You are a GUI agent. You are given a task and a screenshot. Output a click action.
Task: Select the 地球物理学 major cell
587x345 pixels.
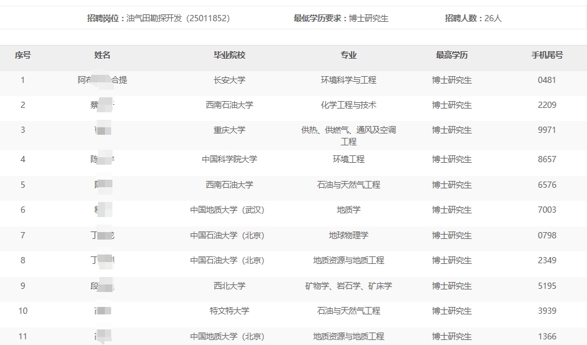pos(348,235)
